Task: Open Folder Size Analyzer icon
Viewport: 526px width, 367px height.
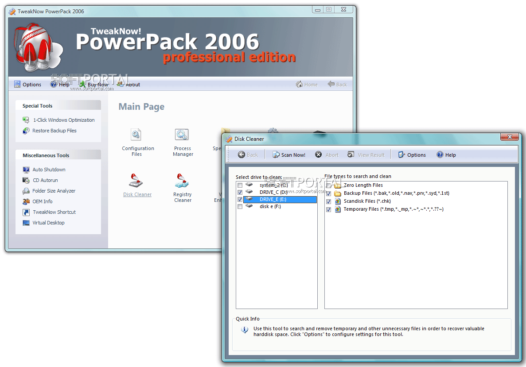Action: pyautogui.click(x=26, y=191)
